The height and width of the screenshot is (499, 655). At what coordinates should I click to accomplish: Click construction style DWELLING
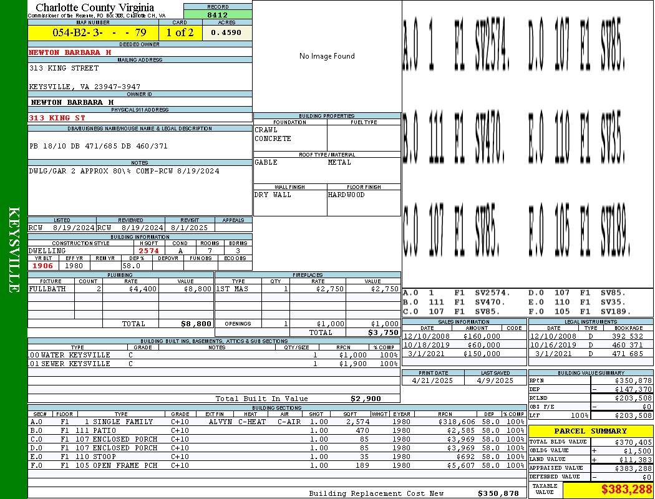click(x=47, y=251)
